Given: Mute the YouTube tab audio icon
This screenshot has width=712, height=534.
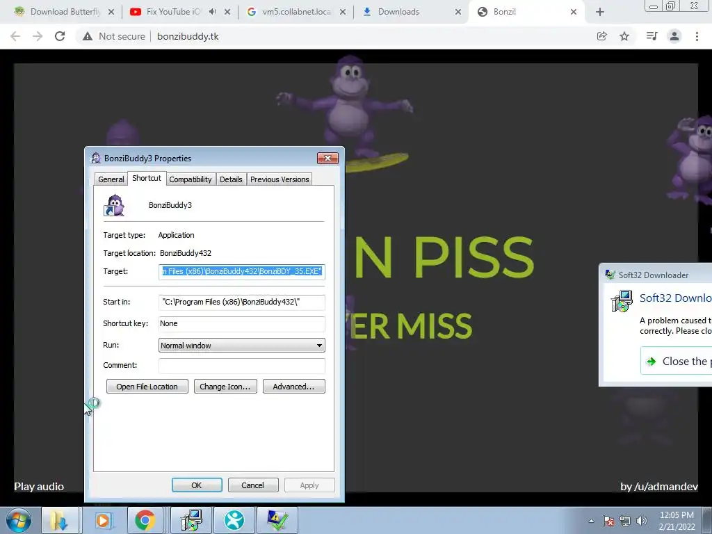Looking at the screenshot, I should [x=213, y=12].
